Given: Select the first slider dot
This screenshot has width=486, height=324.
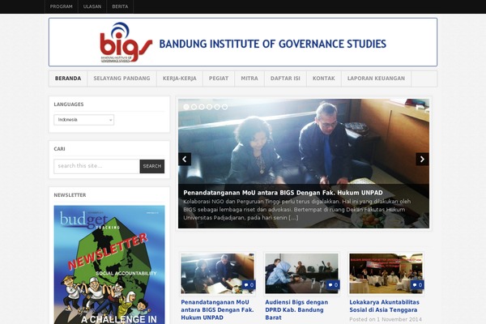Looking at the screenshot, I should (186, 107).
